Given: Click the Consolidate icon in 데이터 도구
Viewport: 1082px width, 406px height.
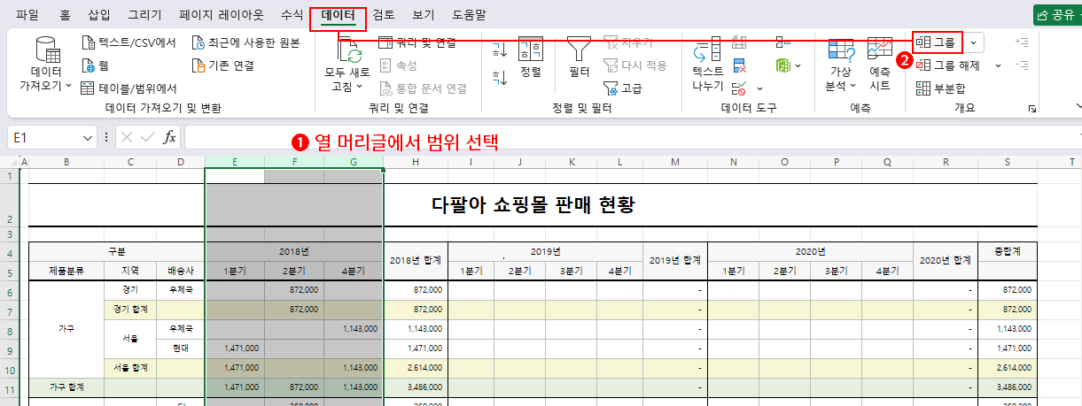Looking at the screenshot, I should pos(782,42).
